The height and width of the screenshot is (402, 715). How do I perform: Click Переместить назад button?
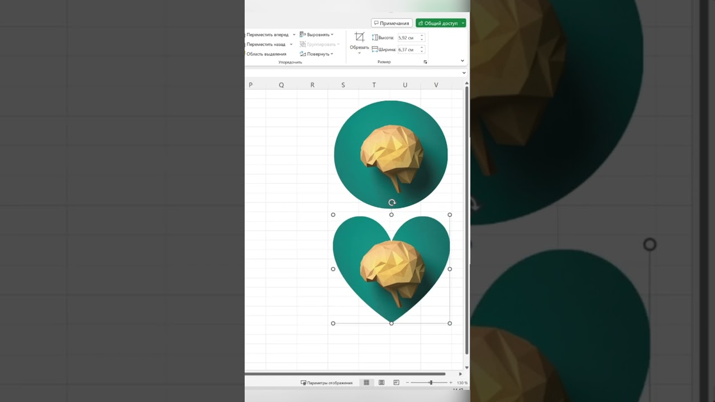[x=265, y=44]
